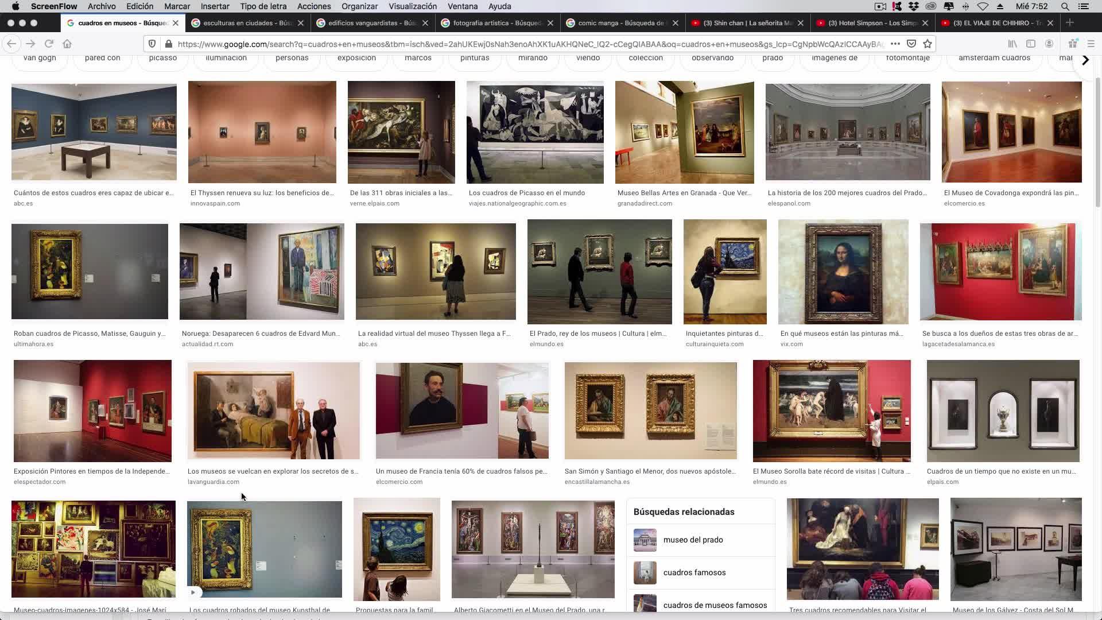Open the Mona Lisa image result
The image size is (1102, 620).
[x=843, y=272]
